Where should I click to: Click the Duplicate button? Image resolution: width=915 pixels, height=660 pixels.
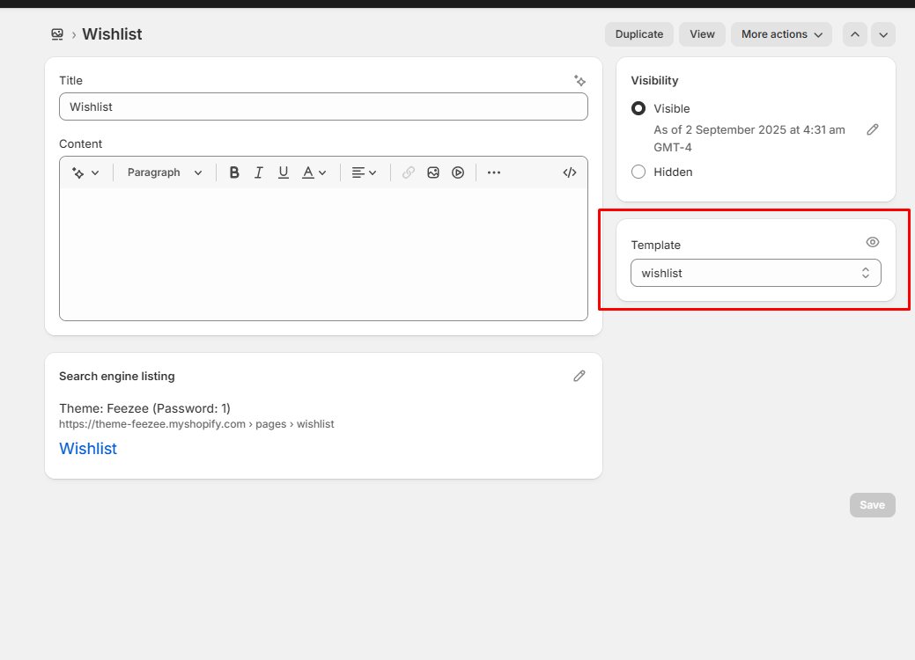coord(639,34)
